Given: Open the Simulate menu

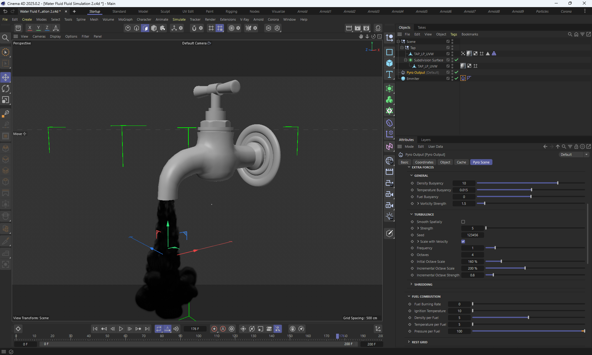Looking at the screenshot, I should point(179,19).
